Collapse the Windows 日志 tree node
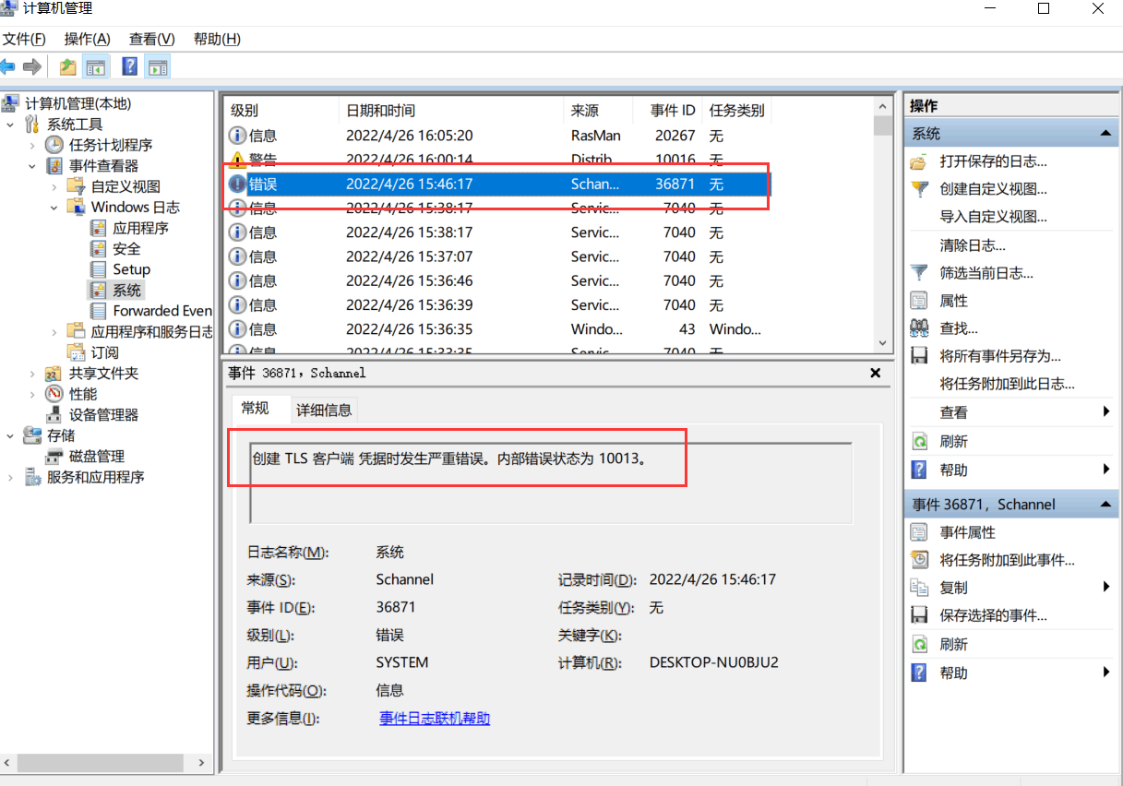 [54, 208]
